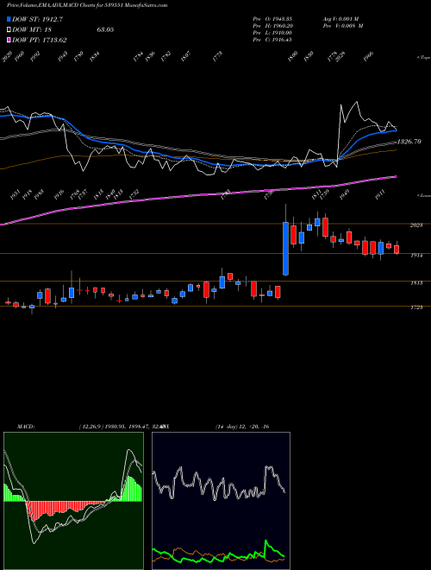Image resolution: width=431 pixels, height=570 pixels.
Task: Click the 1813 price level label
Action: (416, 282)
